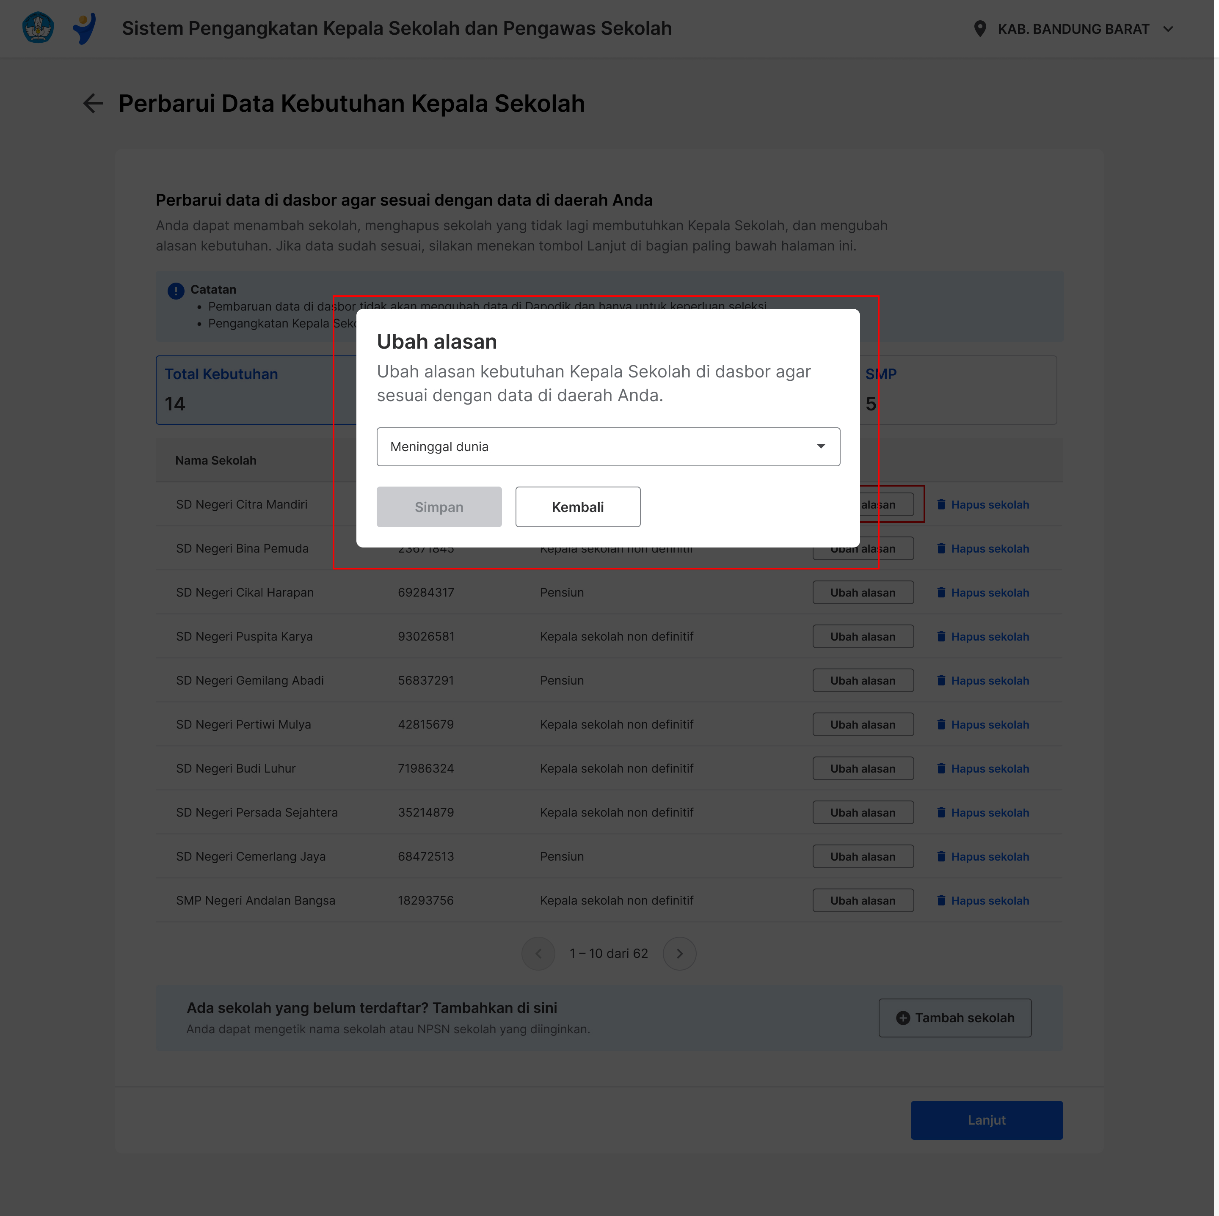Click Ubah alasan for SD Negeri Gemilang Abadi
Image resolution: width=1219 pixels, height=1216 pixels.
coord(863,680)
